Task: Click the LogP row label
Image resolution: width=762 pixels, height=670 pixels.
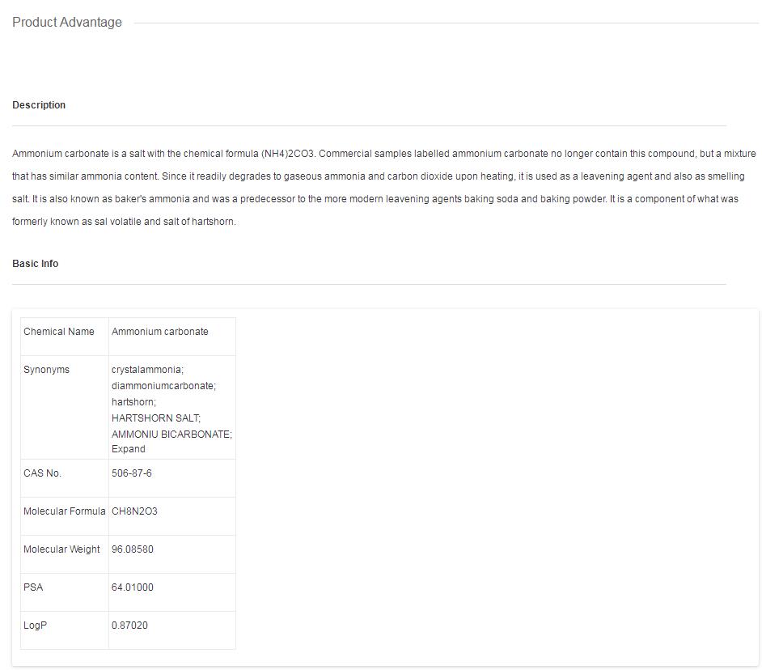Action: (x=35, y=625)
